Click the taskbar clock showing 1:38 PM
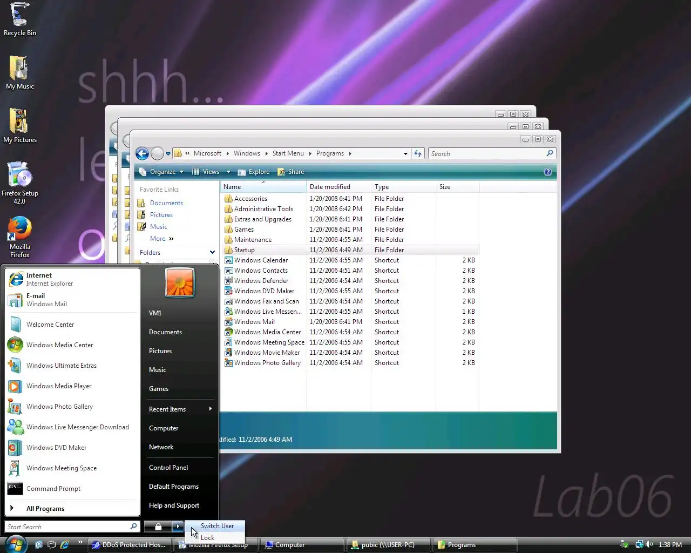This screenshot has width=691, height=553. [670, 545]
